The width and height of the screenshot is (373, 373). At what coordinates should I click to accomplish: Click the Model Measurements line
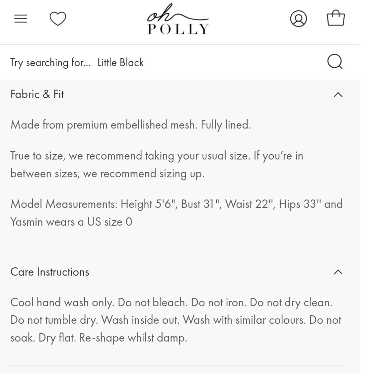pos(176,204)
